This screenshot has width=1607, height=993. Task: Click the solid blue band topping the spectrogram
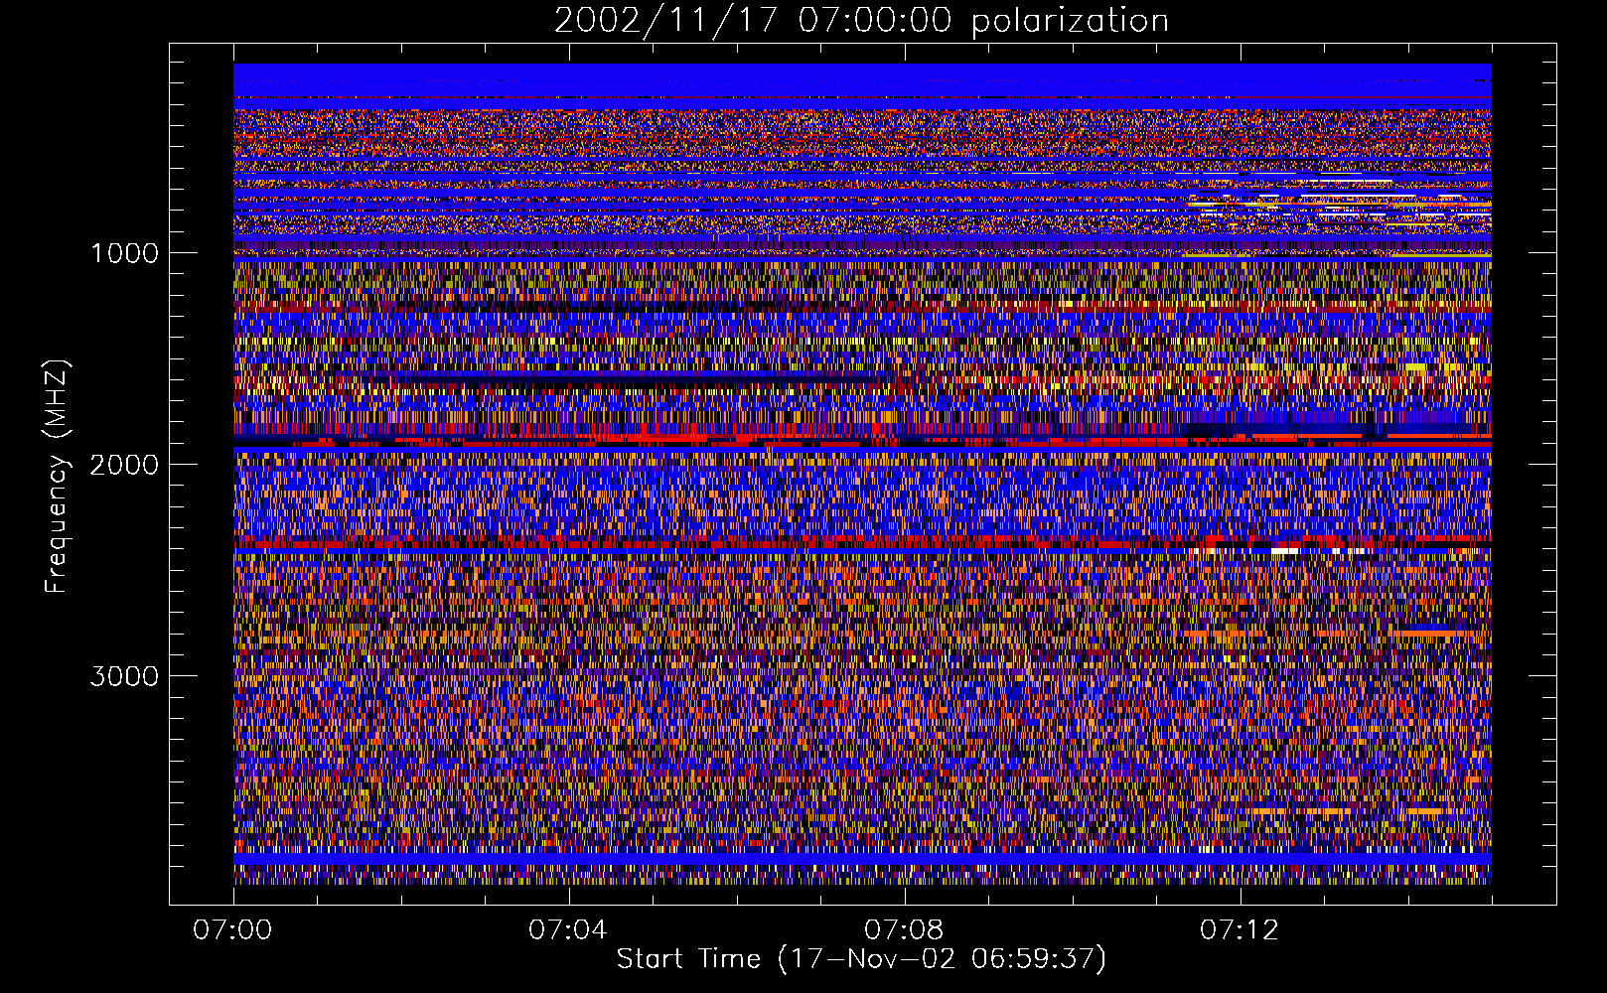coord(862,80)
